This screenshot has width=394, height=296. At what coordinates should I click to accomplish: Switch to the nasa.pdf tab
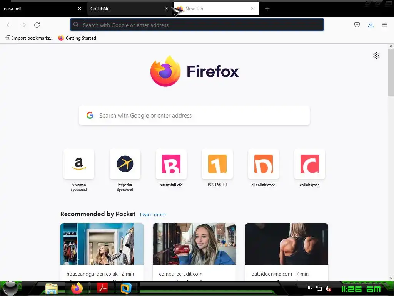coord(43,9)
